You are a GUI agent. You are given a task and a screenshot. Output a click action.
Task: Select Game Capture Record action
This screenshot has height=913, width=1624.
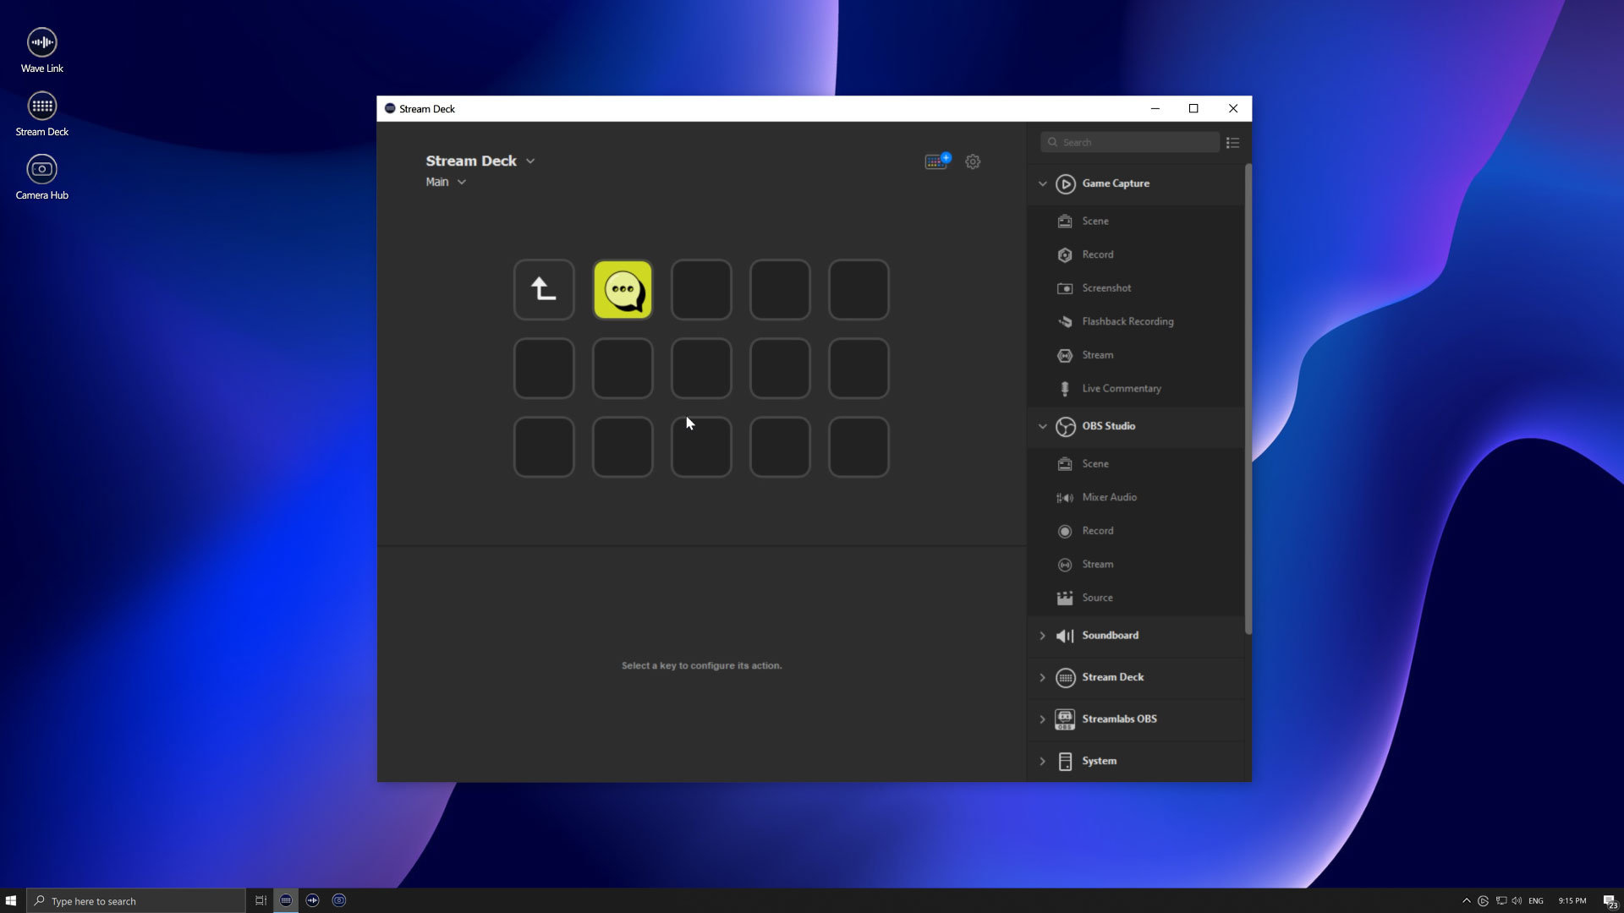tap(1136, 254)
